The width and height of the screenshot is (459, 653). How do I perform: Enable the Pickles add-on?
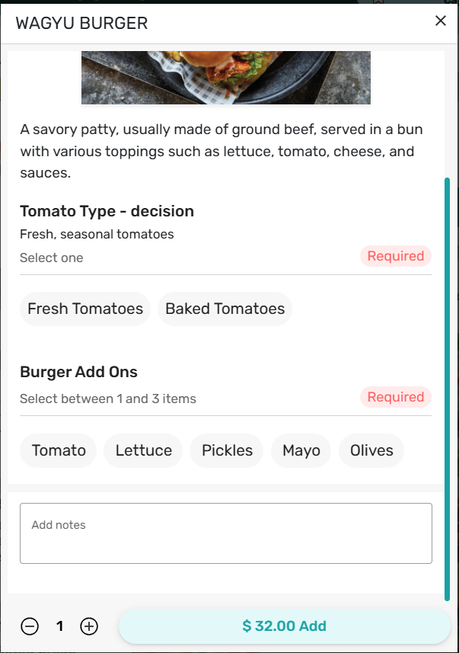(227, 450)
